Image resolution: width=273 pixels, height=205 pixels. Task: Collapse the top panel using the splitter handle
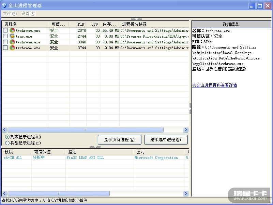click(136, 19)
